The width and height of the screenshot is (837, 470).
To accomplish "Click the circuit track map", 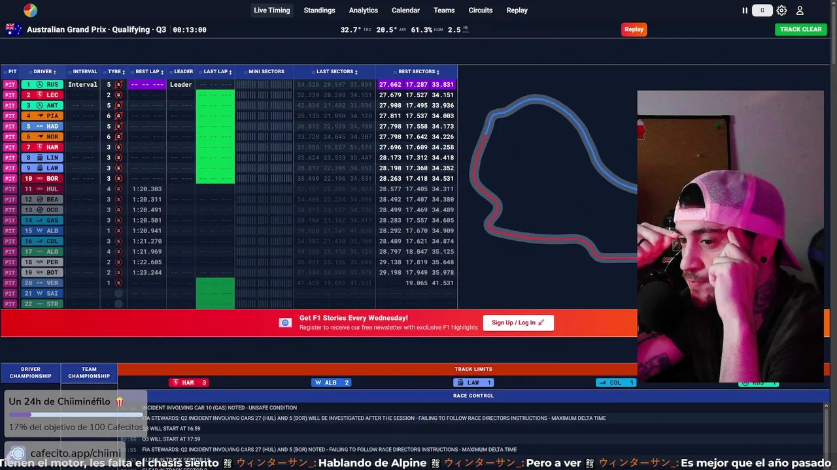I will (x=553, y=178).
